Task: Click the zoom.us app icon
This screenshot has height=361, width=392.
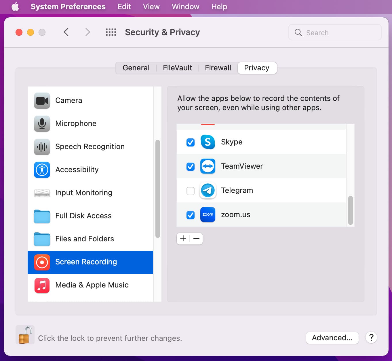Action: tap(208, 215)
